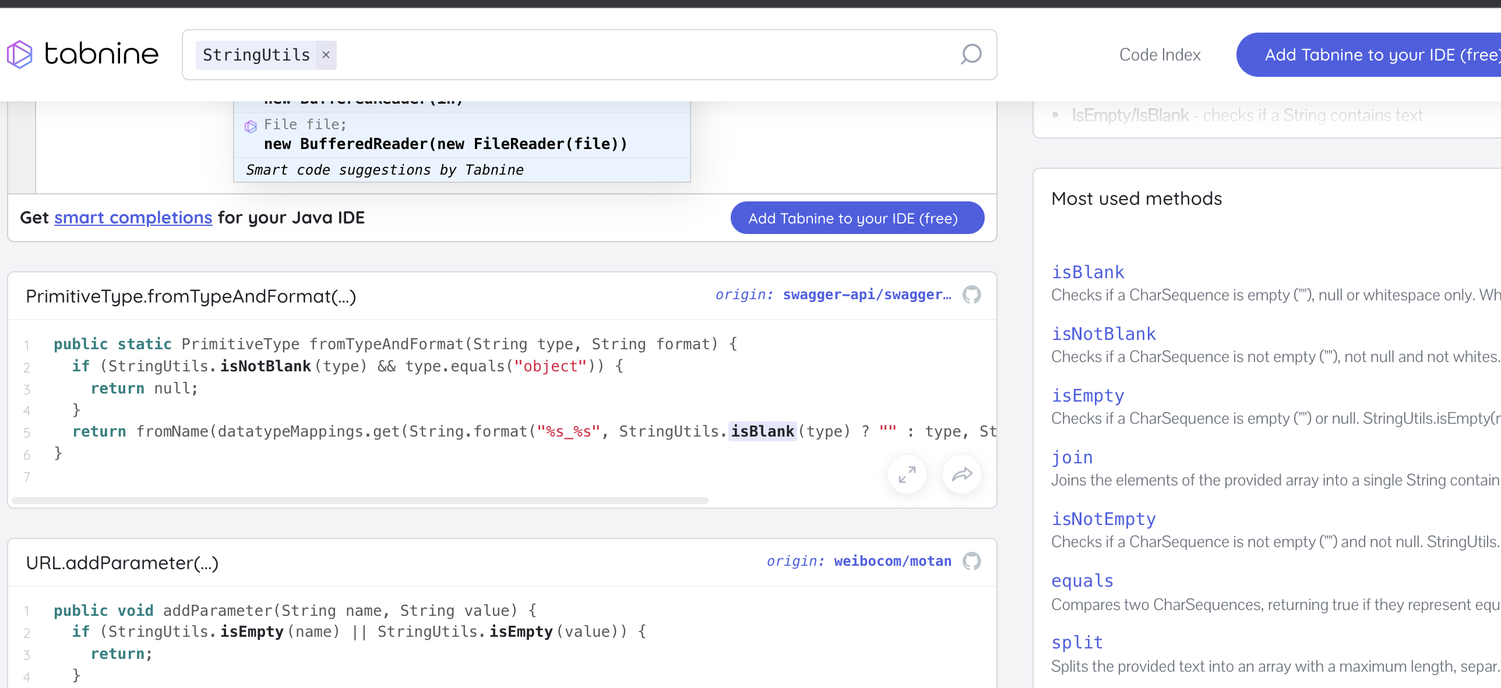1501x688 pixels.
Task: Open the isEmpty method link
Action: click(x=1087, y=395)
